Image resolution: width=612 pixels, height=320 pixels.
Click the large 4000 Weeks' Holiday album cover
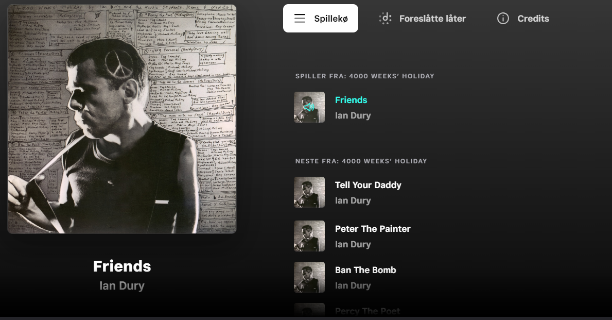pyautogui.click(x=122, y=119)
